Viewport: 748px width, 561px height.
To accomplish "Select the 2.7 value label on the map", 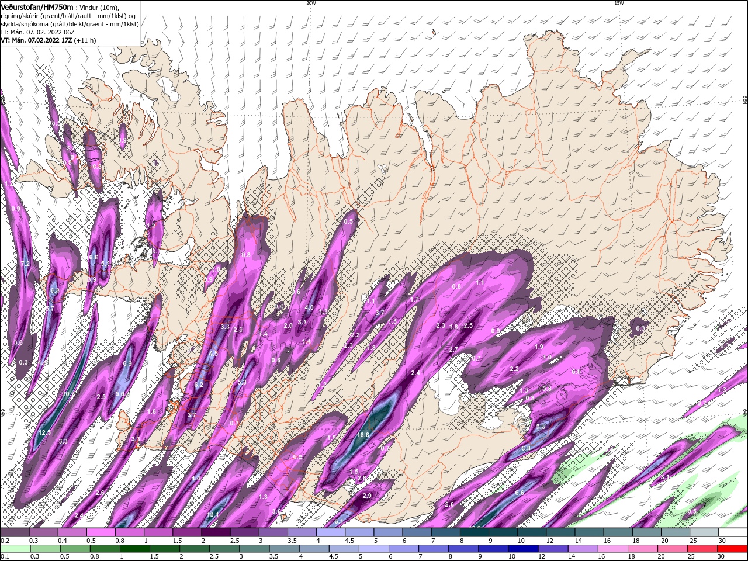I will (x=453, y=349).
